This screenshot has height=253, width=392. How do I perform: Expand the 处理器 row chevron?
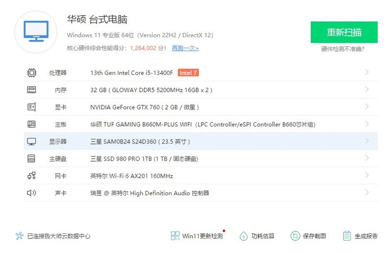tap(367, 72)
